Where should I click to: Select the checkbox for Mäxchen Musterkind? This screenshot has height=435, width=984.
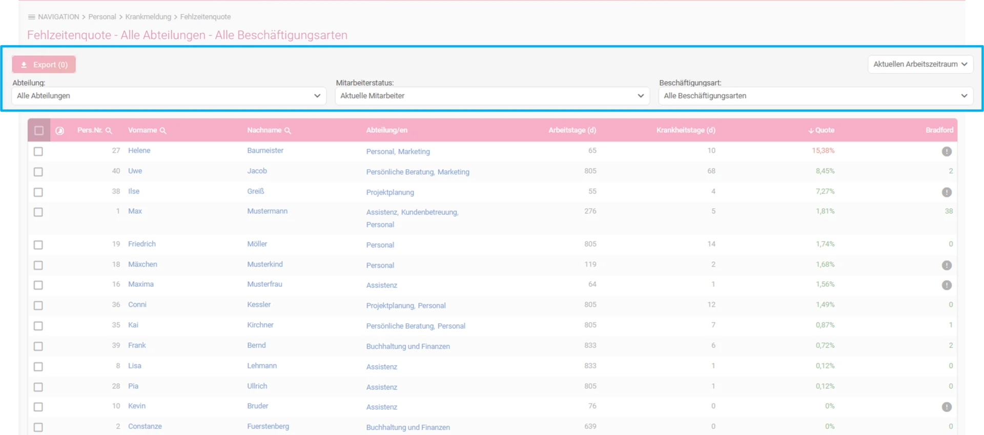(38, 265)
